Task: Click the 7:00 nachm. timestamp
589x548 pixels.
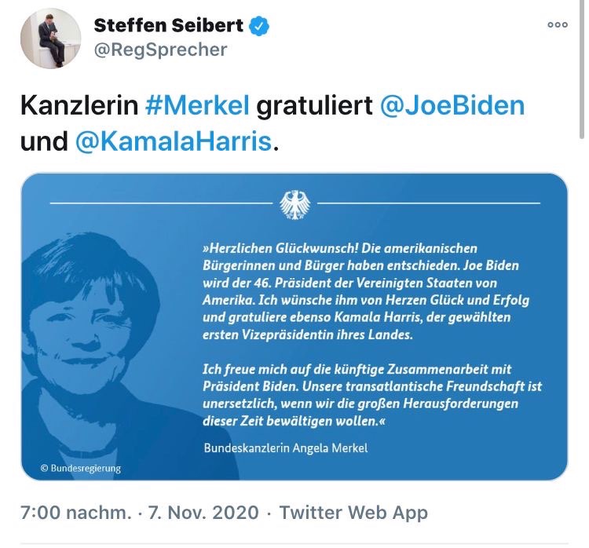Action: 76,513
